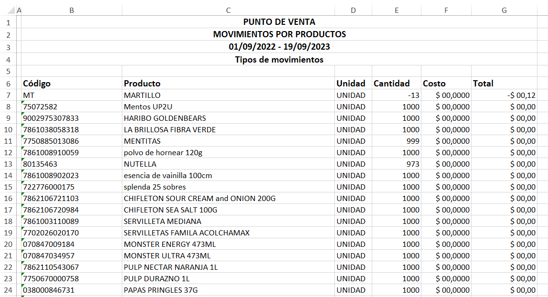
Task: Click the esencia de vainilla 100cm cell
Action: pyautogui.click(x=228, y=175)
